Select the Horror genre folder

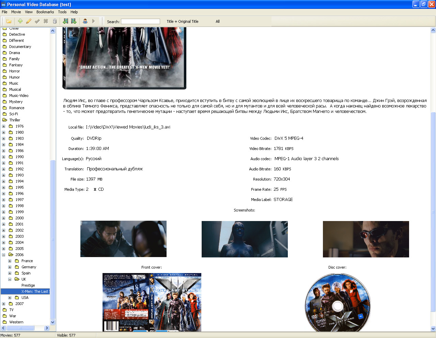pyautogui.click(x=14, y=71)
